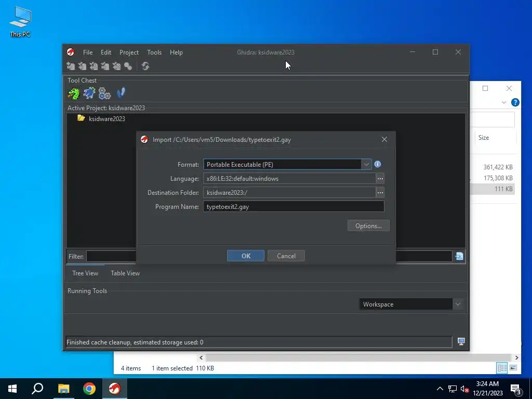Click the Ghidra taskbar icon

click(x=115, y=389)
